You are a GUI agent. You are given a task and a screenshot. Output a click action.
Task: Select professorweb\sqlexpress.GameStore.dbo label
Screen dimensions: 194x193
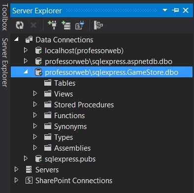tap(112, 72)
